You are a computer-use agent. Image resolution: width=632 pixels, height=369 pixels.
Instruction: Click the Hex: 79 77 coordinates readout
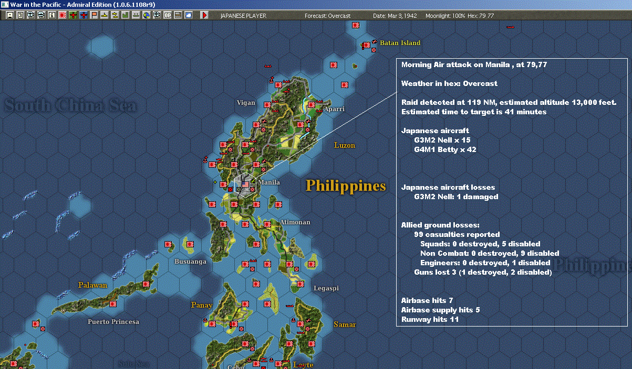[480, 16]
